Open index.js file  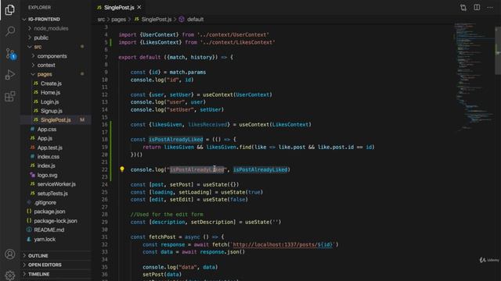(x=46, y=165)
